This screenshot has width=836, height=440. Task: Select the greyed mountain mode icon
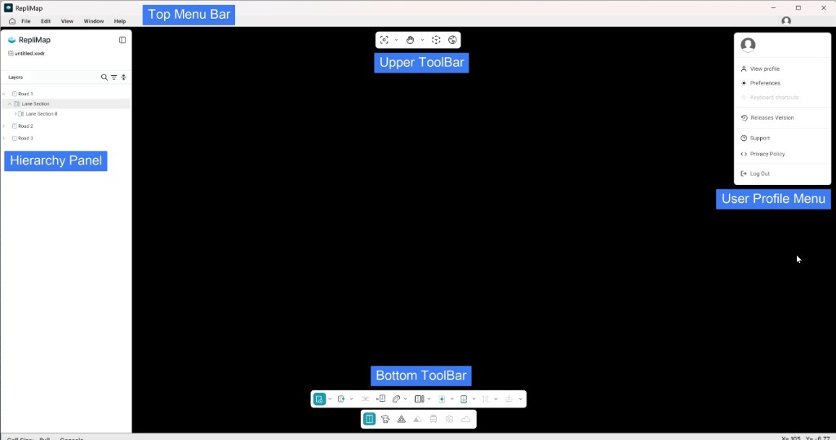point(417,420)
